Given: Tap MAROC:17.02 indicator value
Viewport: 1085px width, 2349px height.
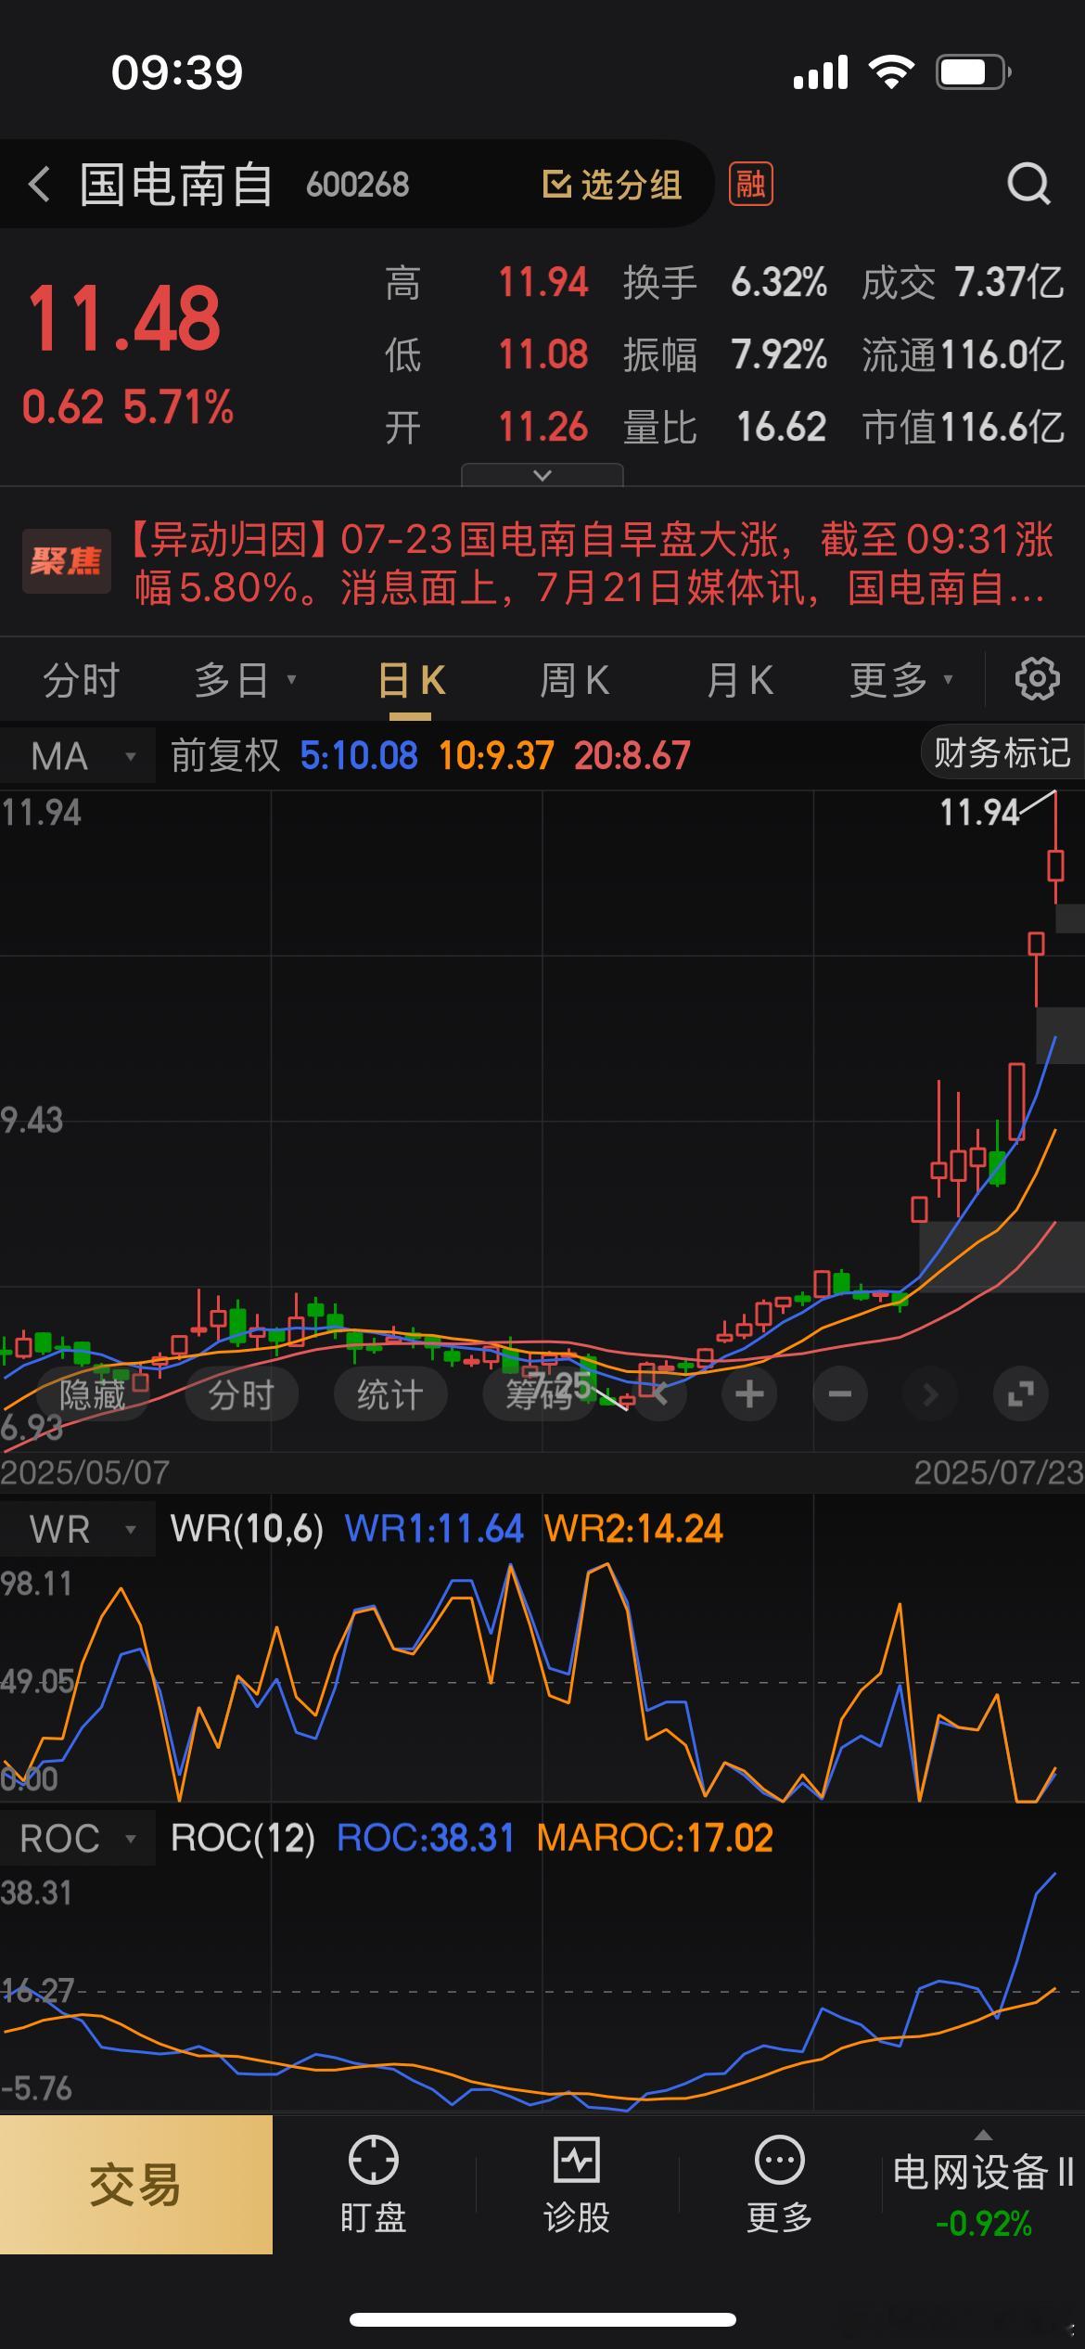Looking at the screenshot, I should (655, 1838).
